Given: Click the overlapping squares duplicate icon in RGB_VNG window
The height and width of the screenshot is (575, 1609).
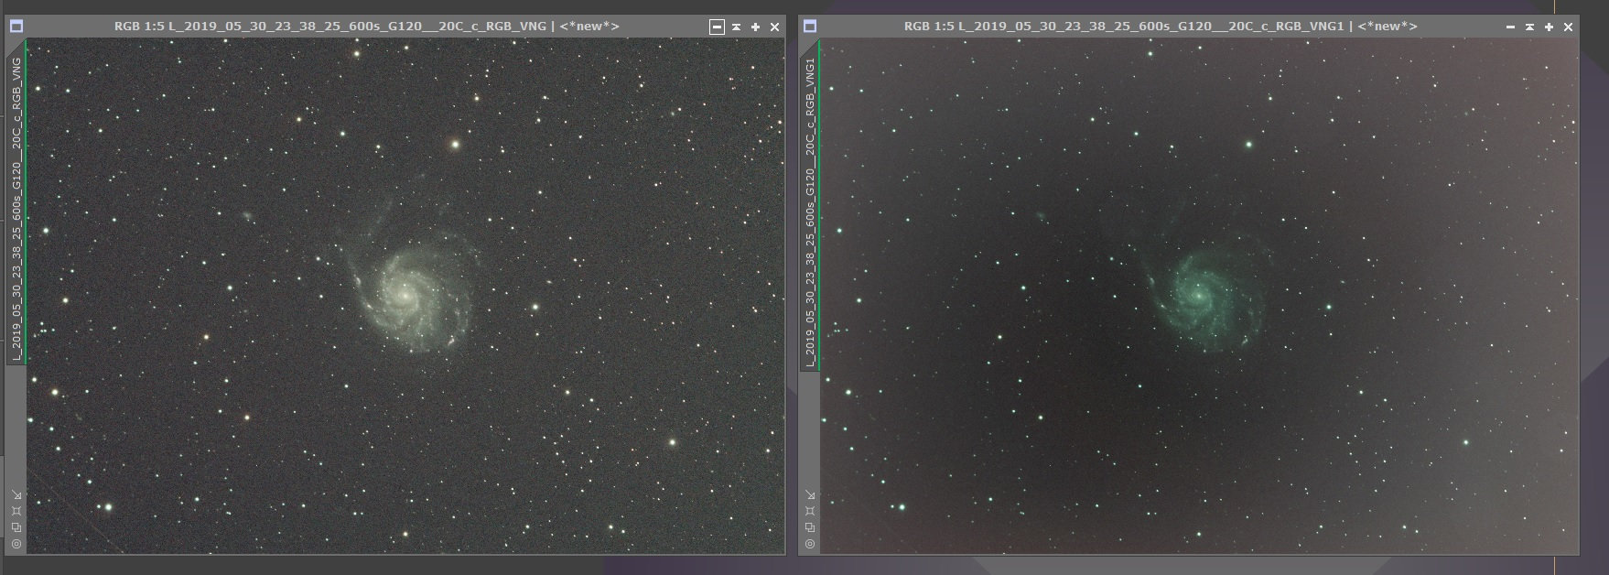Looking at the screenshot, I should point(16,527).
